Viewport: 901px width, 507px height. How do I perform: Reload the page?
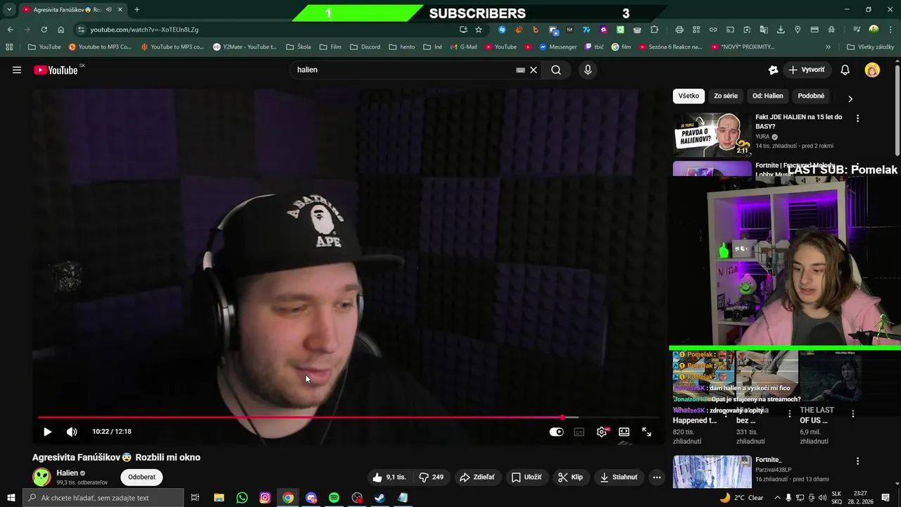point(44,30)
